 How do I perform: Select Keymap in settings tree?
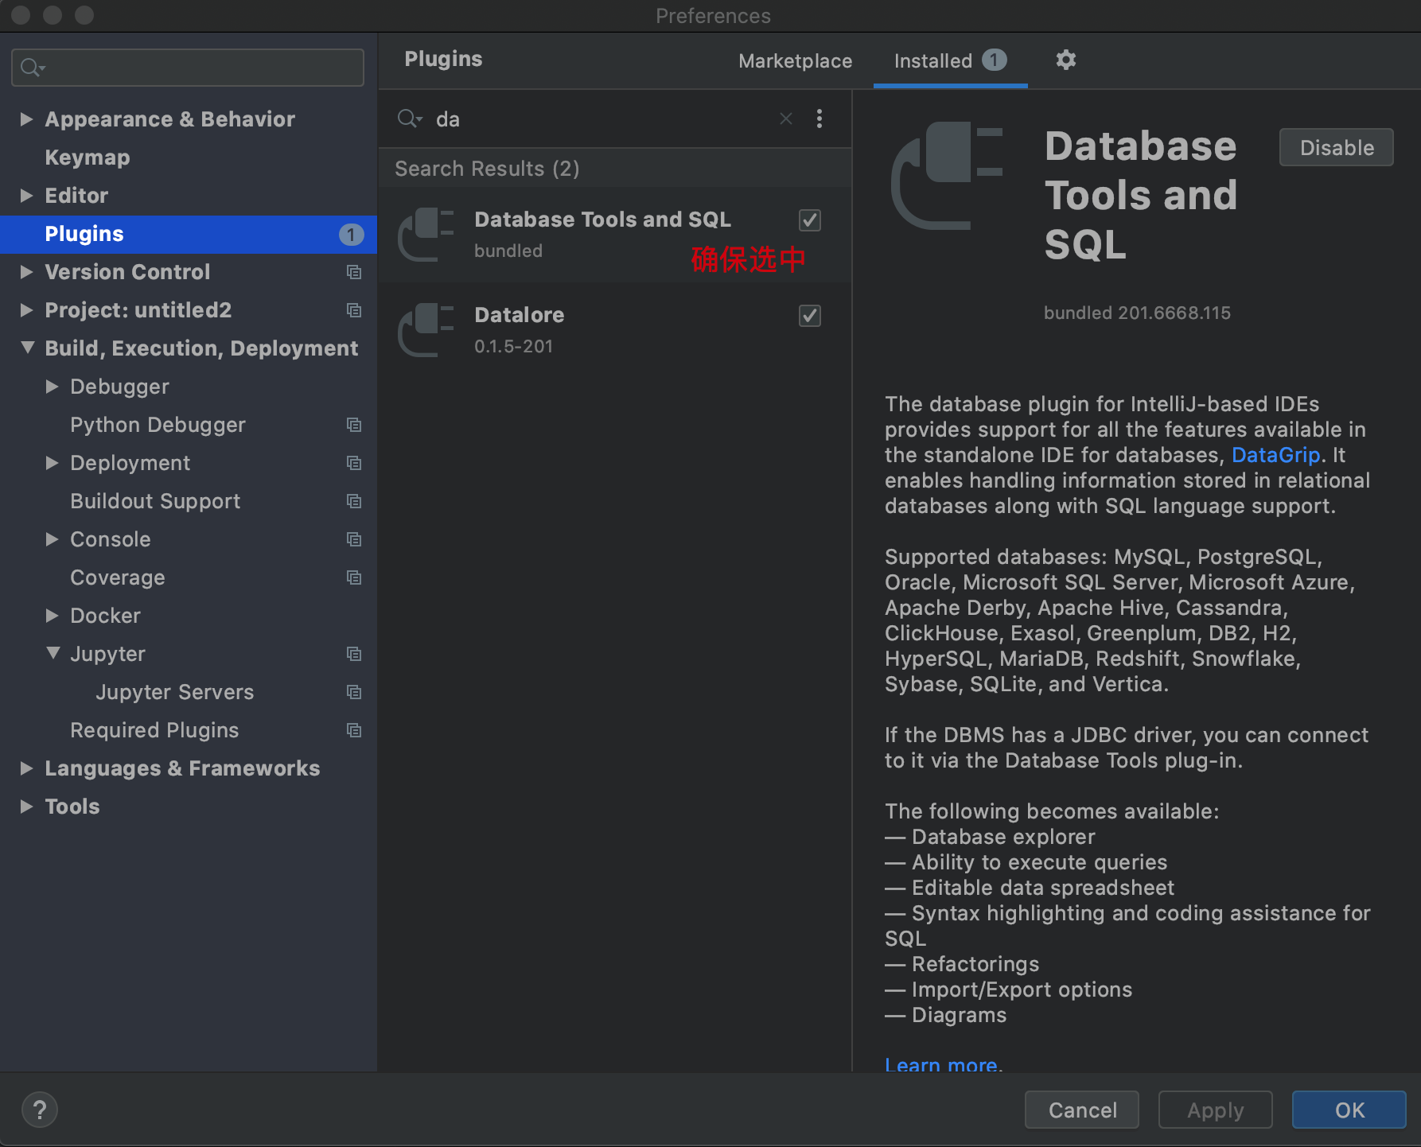pos(189,157)
